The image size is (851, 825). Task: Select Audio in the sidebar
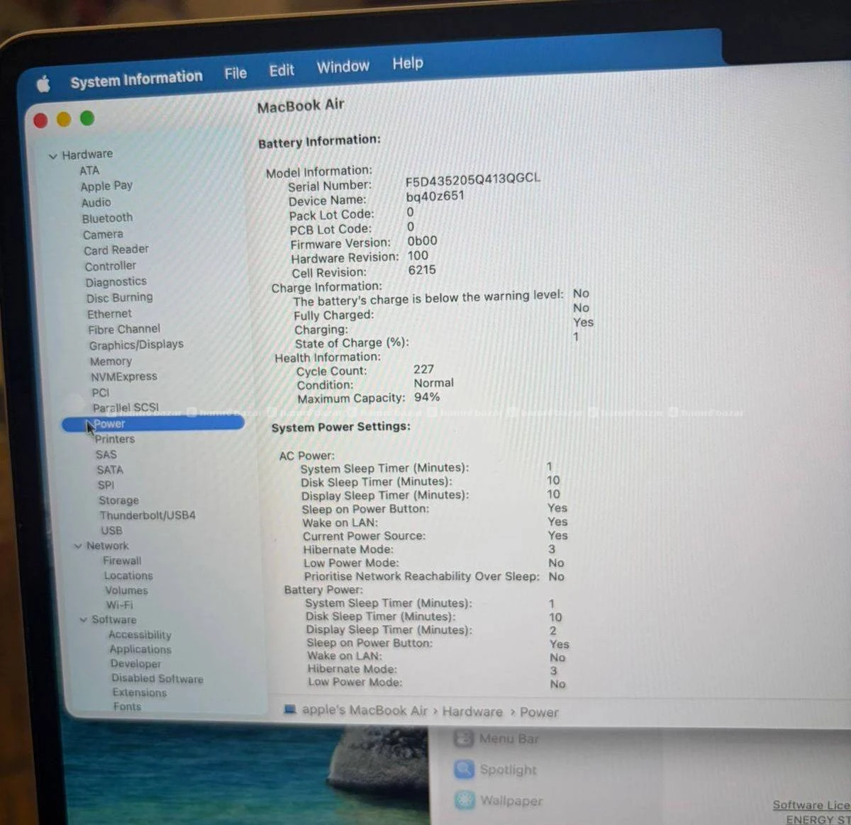pos(96,202)
